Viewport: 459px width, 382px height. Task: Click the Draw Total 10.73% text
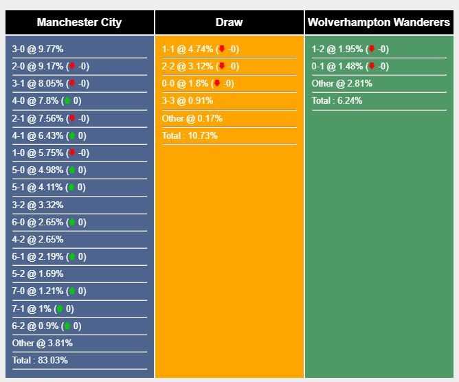pyautogui.click(x=190, y=135)
